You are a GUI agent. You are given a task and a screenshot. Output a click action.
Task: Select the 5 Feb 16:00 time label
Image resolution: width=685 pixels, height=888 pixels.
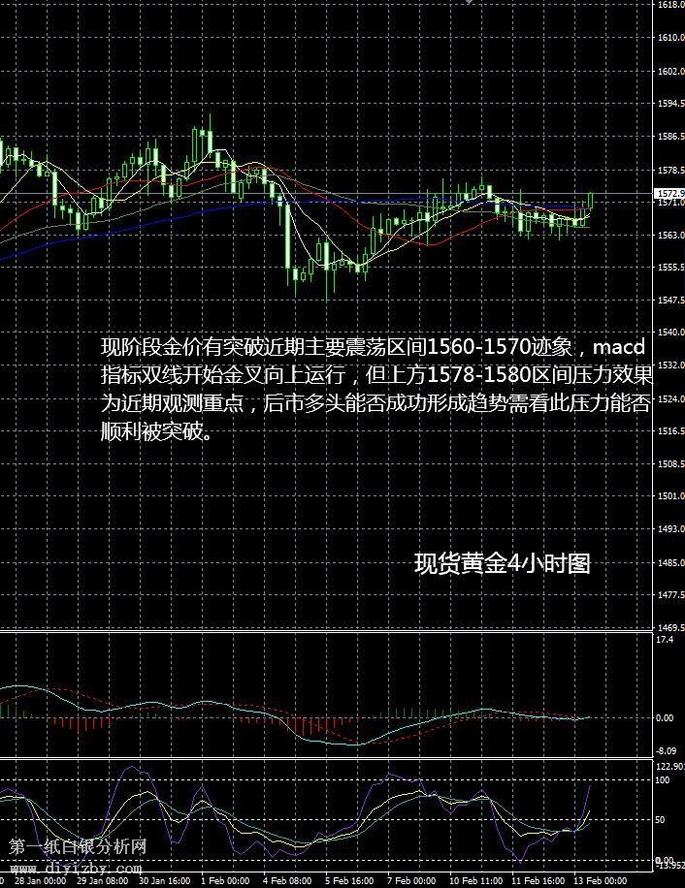coord(350,881)
